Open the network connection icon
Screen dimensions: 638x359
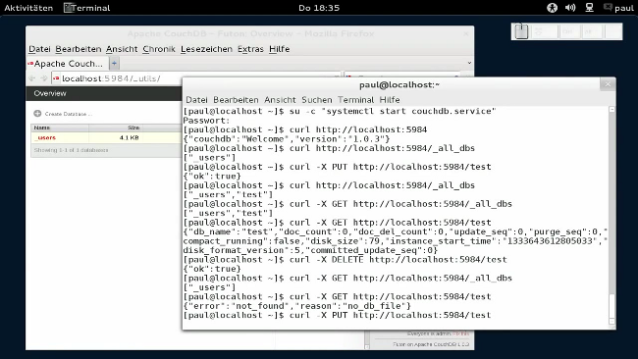tap(589, 8)
